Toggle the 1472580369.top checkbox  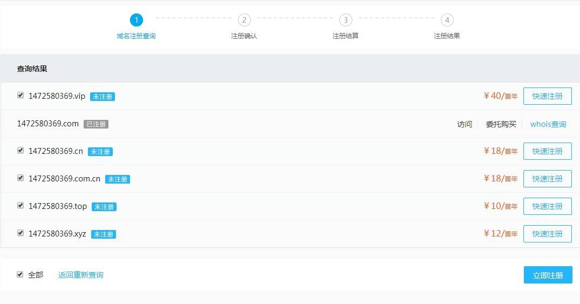tap(21, 206)
